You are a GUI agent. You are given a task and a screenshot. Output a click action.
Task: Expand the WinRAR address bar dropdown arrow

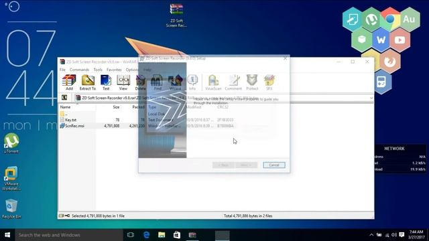[x=371, y=98]
